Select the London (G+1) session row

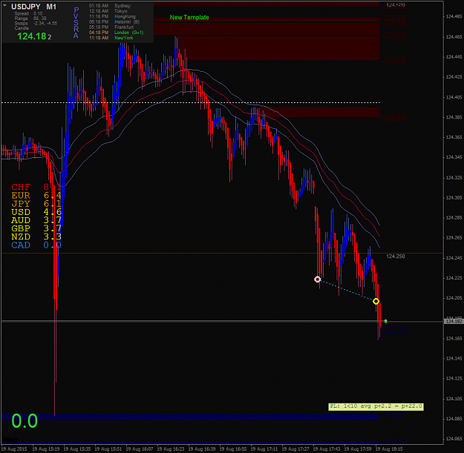pyautogui.click(x=117, y=33)
